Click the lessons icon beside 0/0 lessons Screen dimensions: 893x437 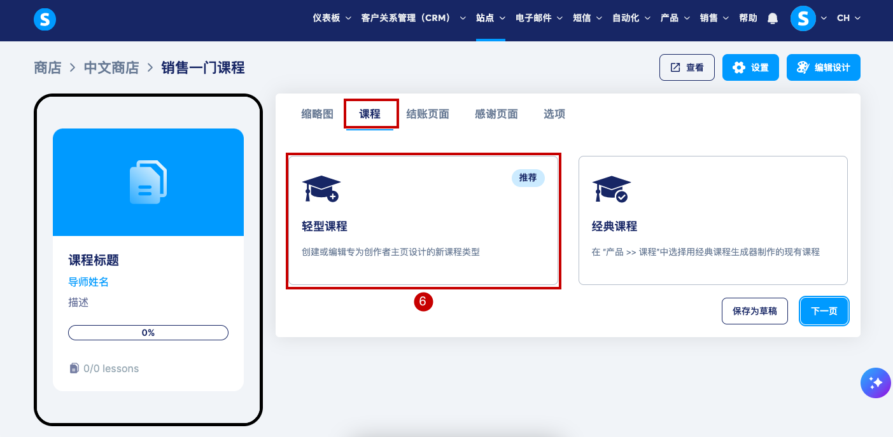coord(74,368)
